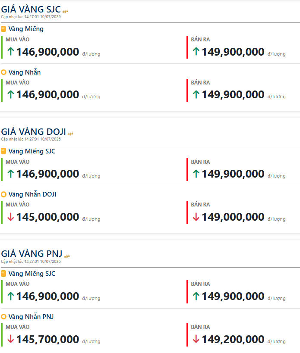Open the GIÁ VÀNG SJC heading
This screenshot has height=353, width=300.
click(31, 9)
